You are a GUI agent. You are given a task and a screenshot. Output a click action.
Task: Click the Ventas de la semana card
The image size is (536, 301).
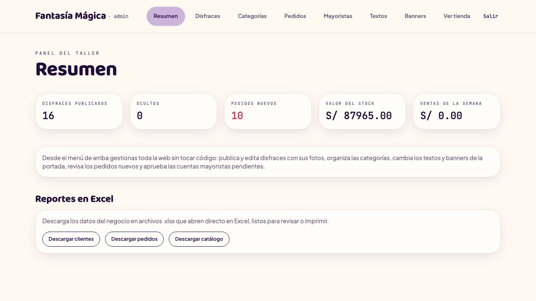coord(457,111)
